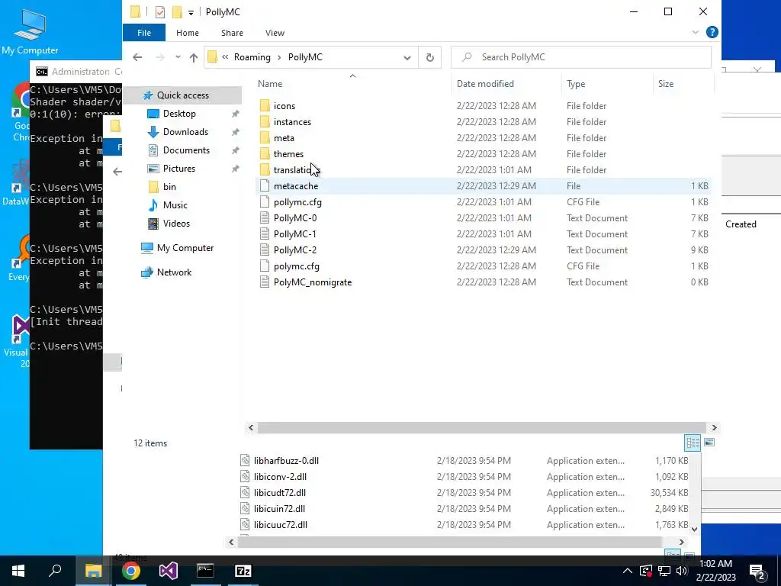The height and width of the screenshot is (586, 781).
Task: Open the icons folder
Action: 284,105
